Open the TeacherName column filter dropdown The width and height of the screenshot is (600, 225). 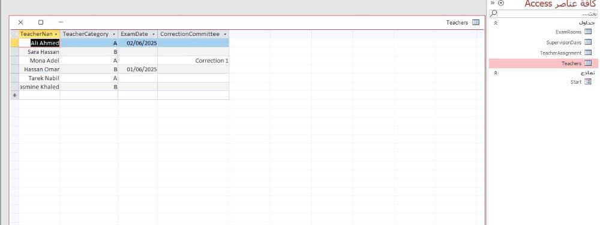tap(56, 34)
